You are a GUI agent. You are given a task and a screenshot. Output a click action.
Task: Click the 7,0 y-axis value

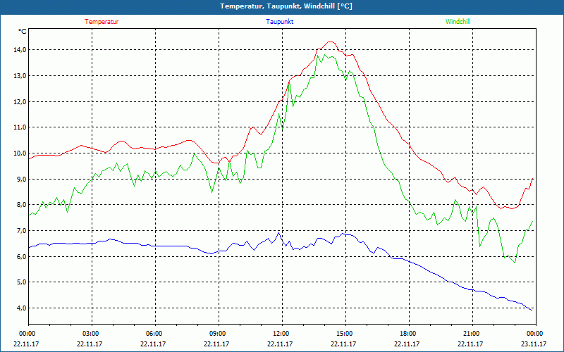pos(22,231)
